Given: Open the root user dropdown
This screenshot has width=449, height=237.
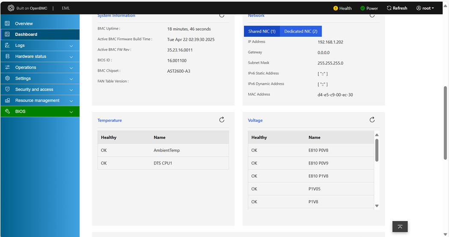Looking at the screenshot, I should click(425, 8).
